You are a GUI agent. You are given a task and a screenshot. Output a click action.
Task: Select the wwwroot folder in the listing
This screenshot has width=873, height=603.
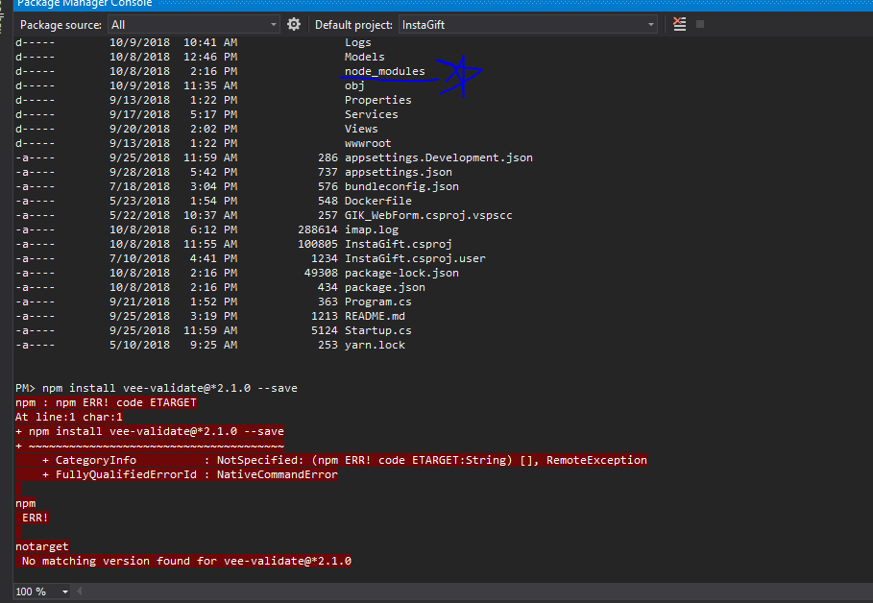[370, 142]
